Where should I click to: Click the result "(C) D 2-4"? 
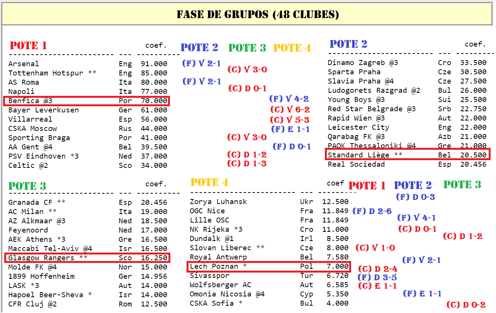click(378, 269)
